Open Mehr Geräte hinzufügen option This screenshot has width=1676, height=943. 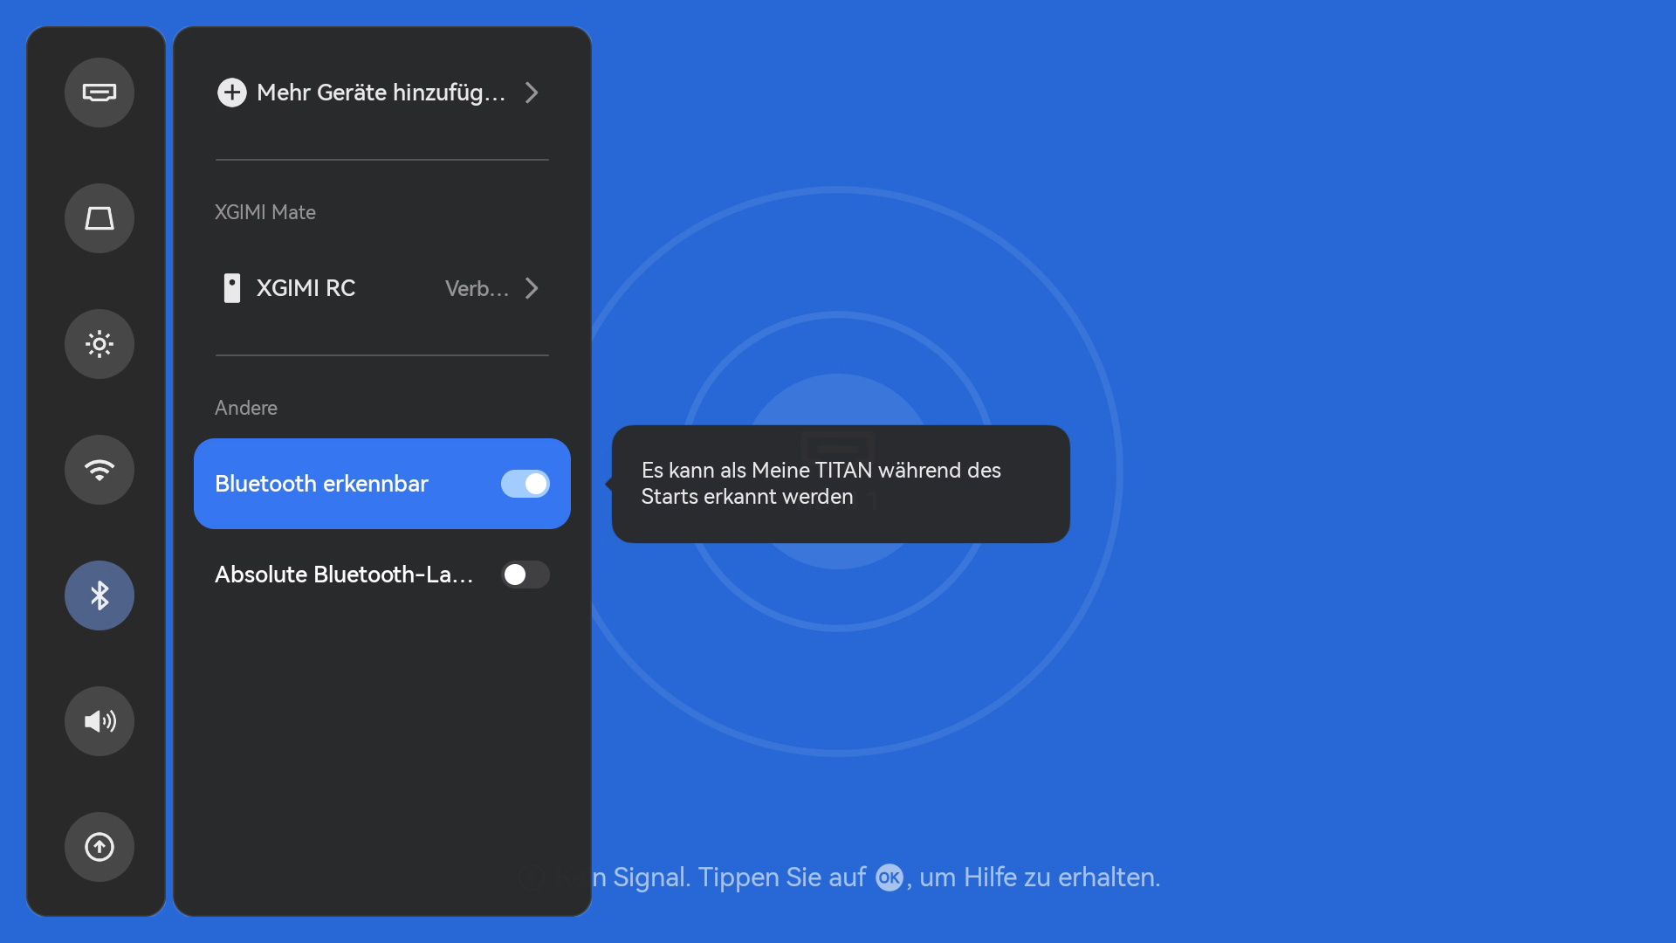coord(382,93)
